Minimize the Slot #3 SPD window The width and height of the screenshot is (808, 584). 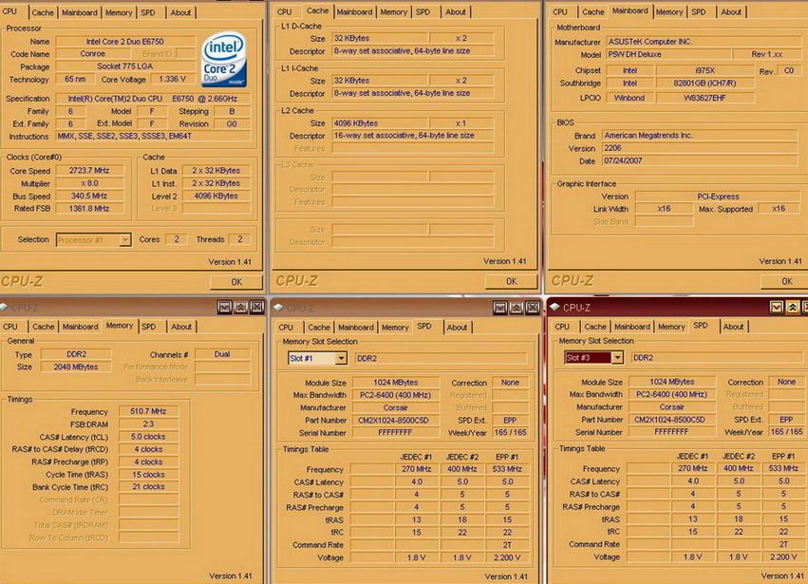point(776,308)
